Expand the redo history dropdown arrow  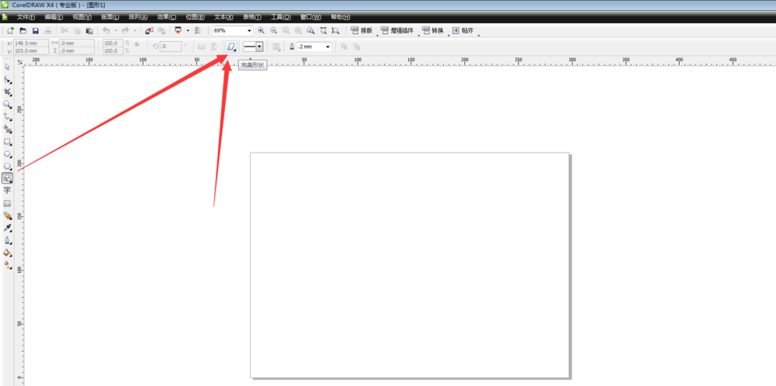[134, 31]
